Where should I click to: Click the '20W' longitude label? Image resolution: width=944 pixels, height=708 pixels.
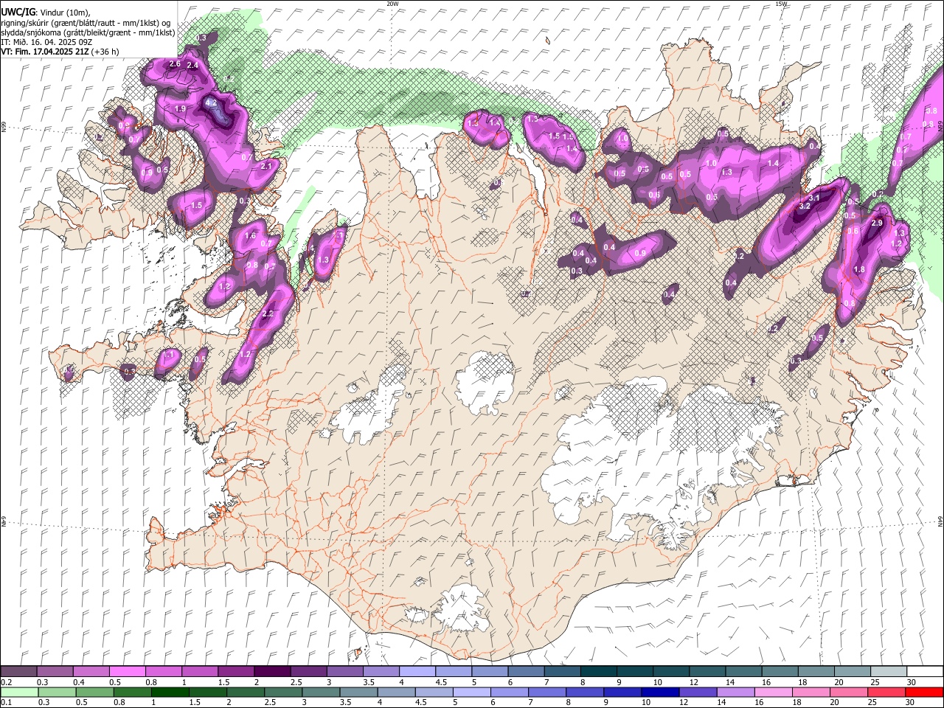pos(392,4)
